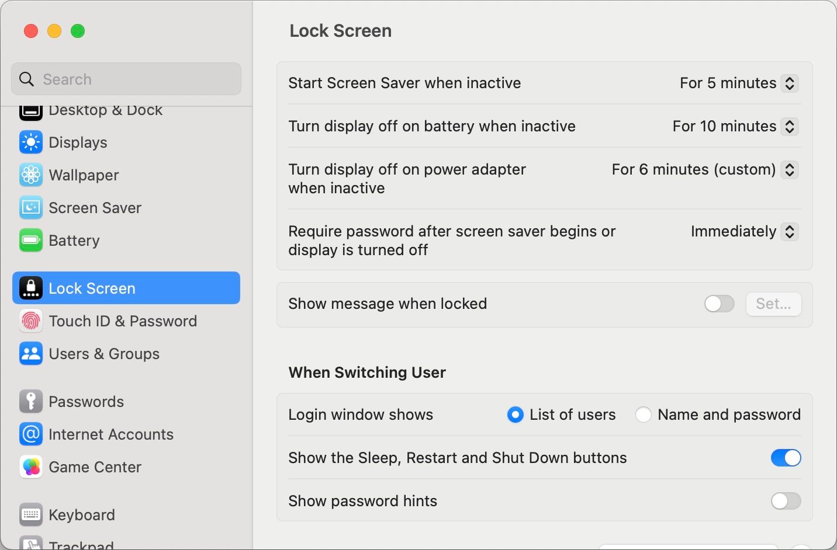Viewport: 837px width, 550px height.
Task: Select the Screen Saver icon in sidebar
Action: (x=30, y=207)
